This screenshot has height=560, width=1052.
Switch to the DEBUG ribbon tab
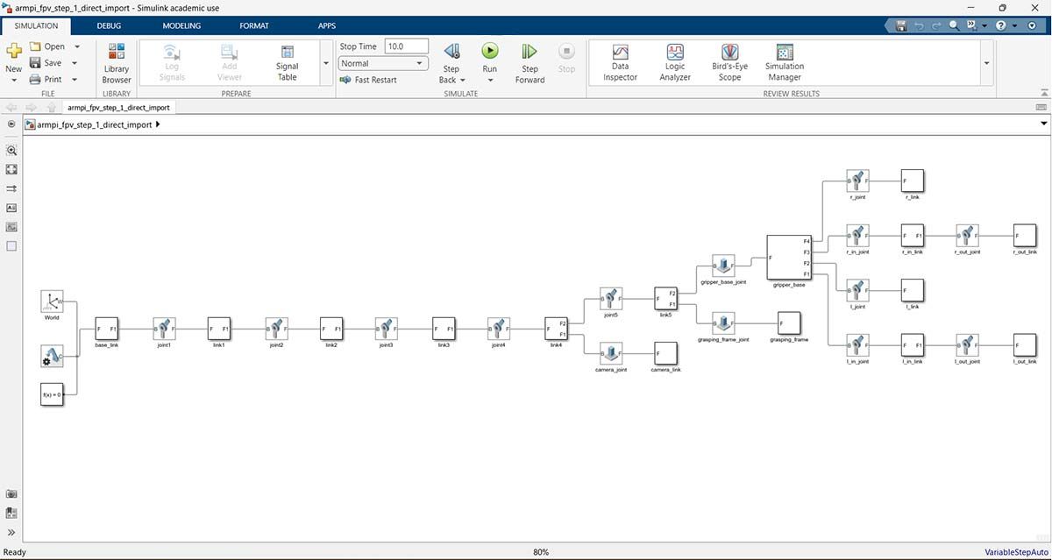110,25
